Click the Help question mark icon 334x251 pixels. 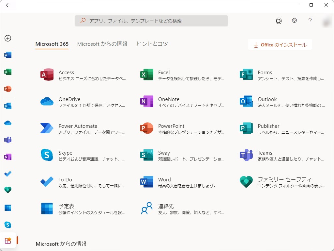point(310,21)
